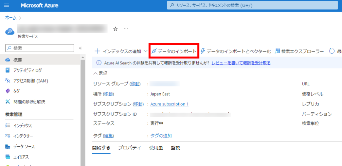The height and width of the screenshot is (166, 342).
Task: Click the データ ソース factory icon
Action: coord(8,146)
